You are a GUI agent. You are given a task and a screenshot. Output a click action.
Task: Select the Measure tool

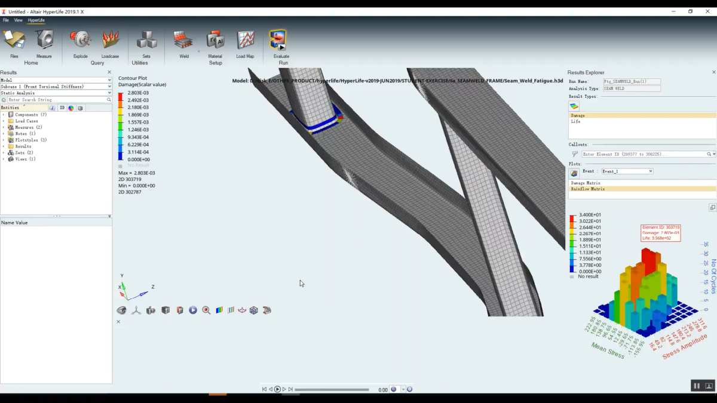coord(44,44)
